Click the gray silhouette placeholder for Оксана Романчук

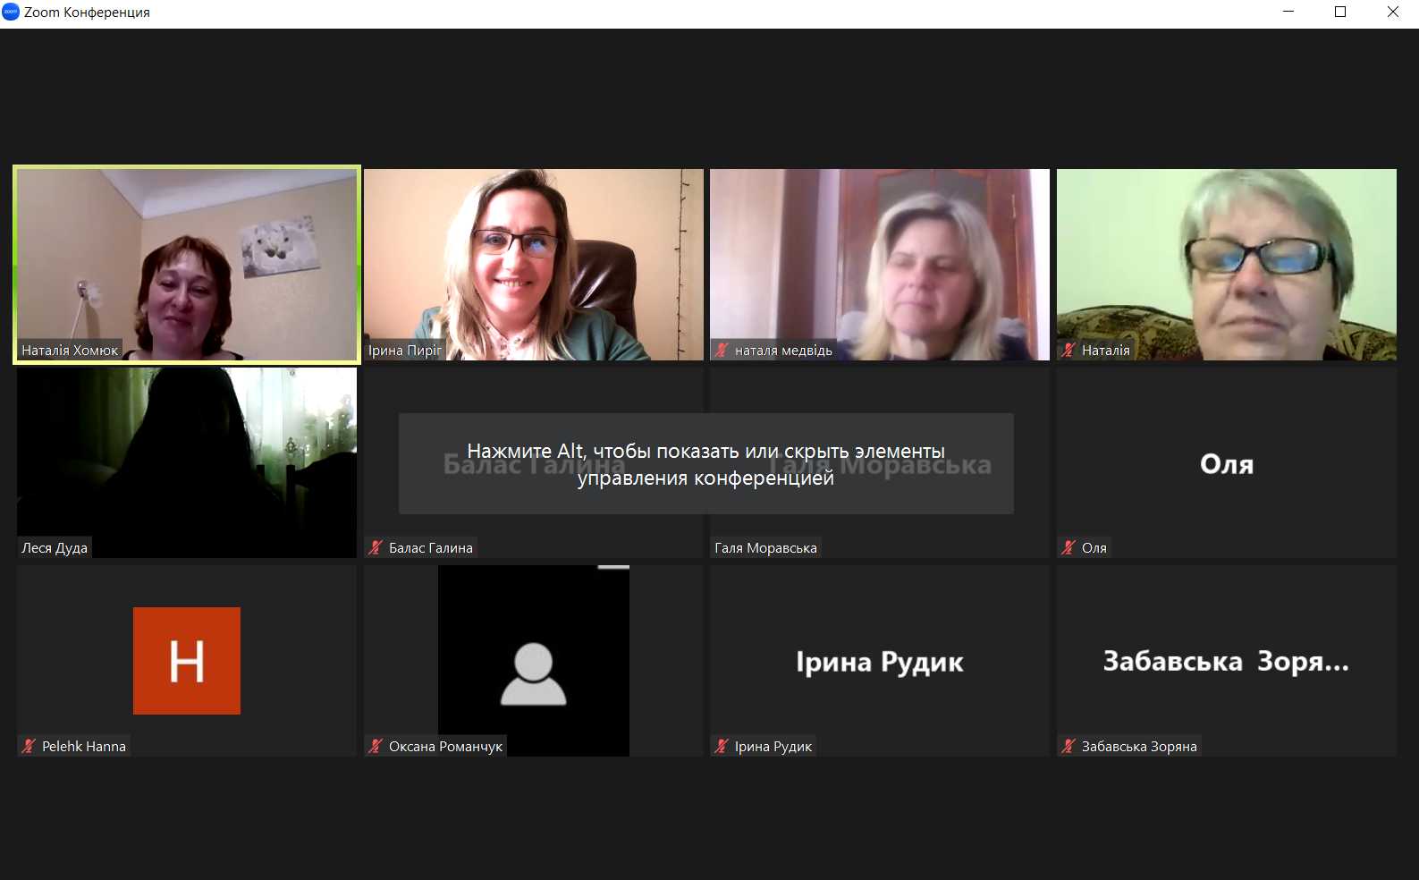coord(533,674)
